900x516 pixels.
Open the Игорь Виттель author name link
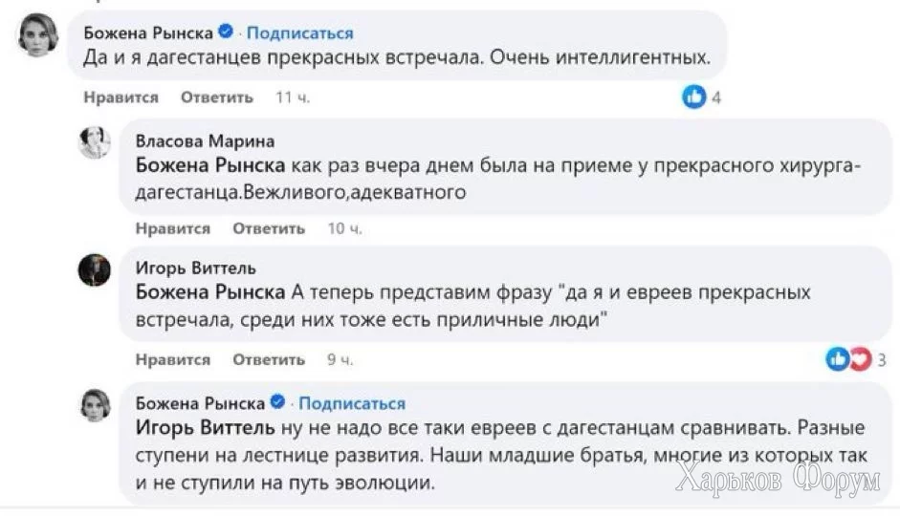(195, 268)
